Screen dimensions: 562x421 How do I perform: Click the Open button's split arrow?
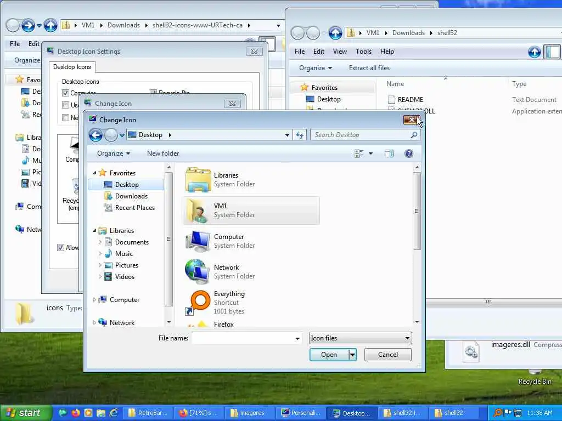click(353, 355)
